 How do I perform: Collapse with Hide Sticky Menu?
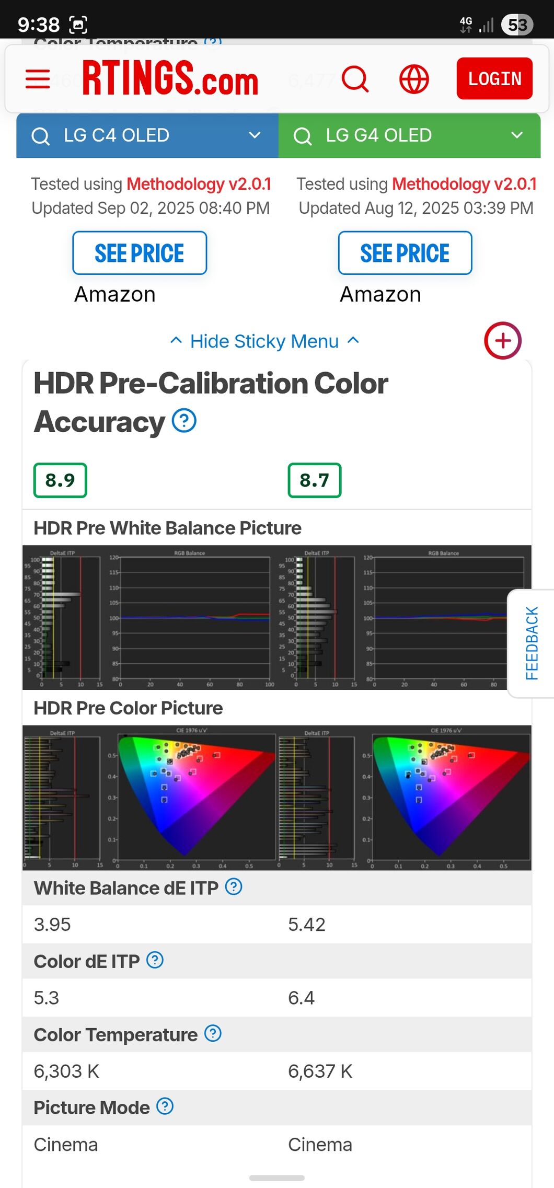point(264,341)
